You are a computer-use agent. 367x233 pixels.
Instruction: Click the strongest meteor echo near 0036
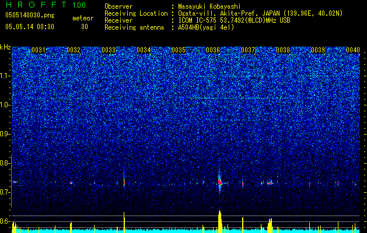[x=220, y=182]
